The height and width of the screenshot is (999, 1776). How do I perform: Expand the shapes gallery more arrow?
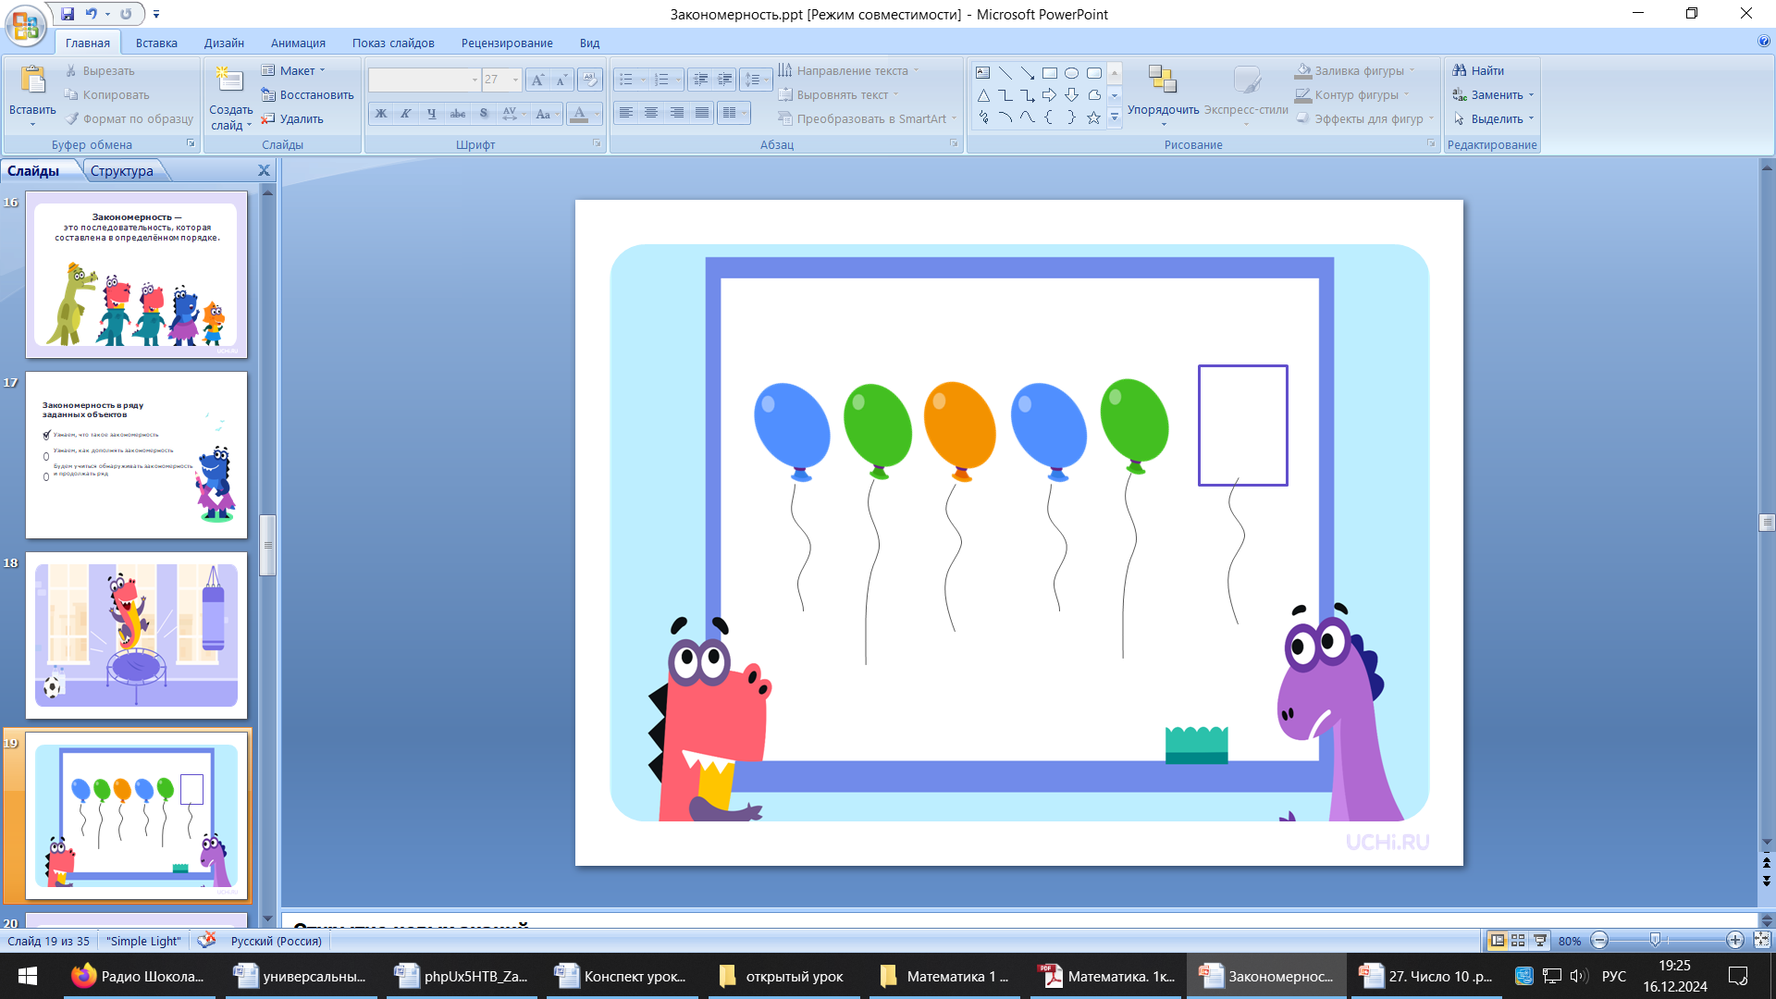[1115, 117]
